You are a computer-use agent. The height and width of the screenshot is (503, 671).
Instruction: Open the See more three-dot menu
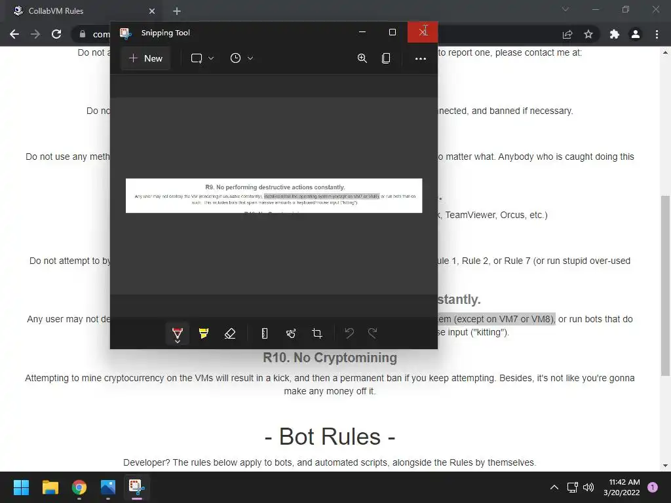421,58
